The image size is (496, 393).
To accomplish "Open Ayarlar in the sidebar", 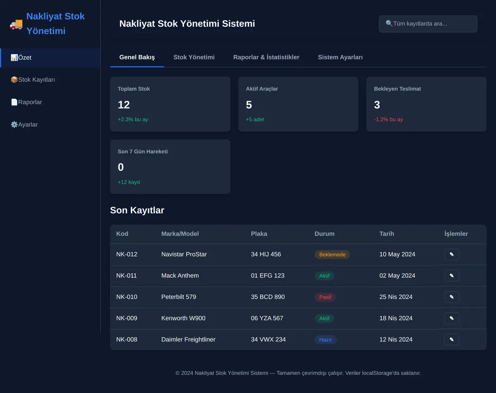I will point(50,124).
